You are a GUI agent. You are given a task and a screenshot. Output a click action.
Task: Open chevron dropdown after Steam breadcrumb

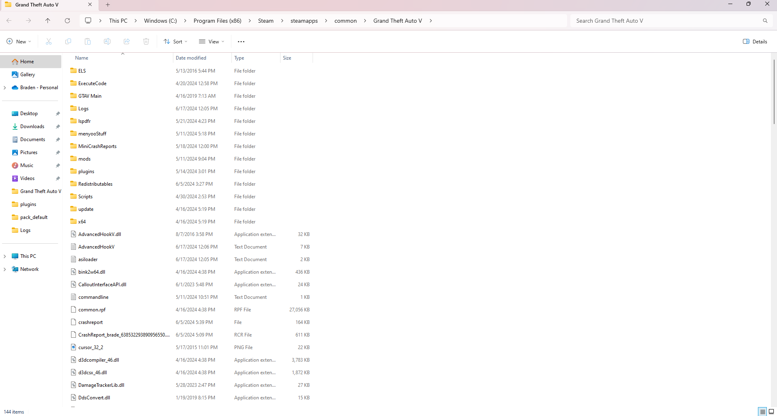282,21
